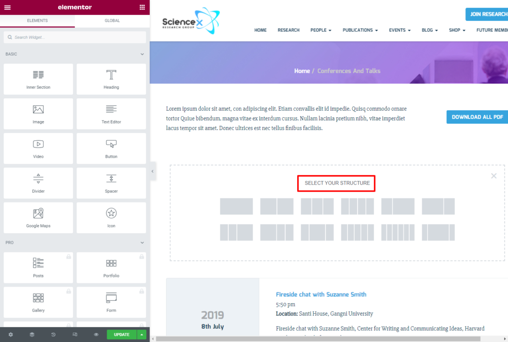Toggle responsive mode in bottom bar
508x342 pixels.
pos(74,335)
